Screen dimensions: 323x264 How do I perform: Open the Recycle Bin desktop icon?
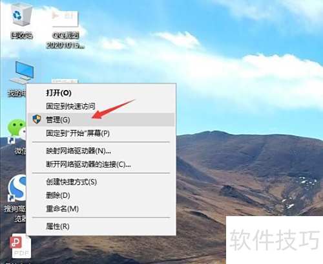tap(20, 16)
